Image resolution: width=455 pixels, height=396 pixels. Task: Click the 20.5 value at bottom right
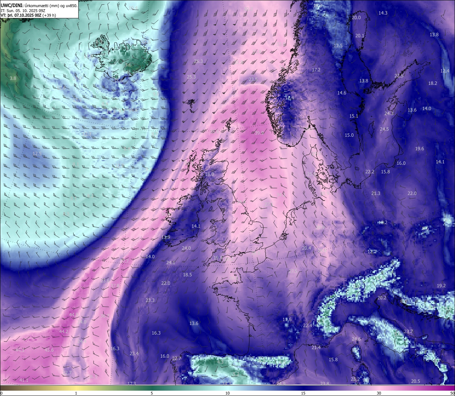click(416, 381)
